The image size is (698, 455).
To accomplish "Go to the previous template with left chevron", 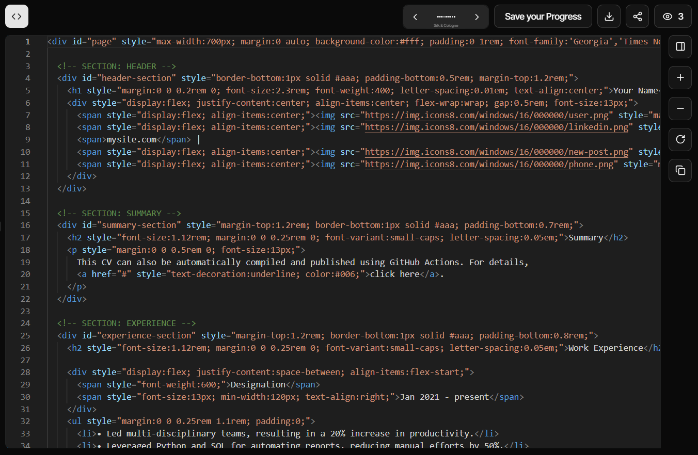I will (415, 17).
